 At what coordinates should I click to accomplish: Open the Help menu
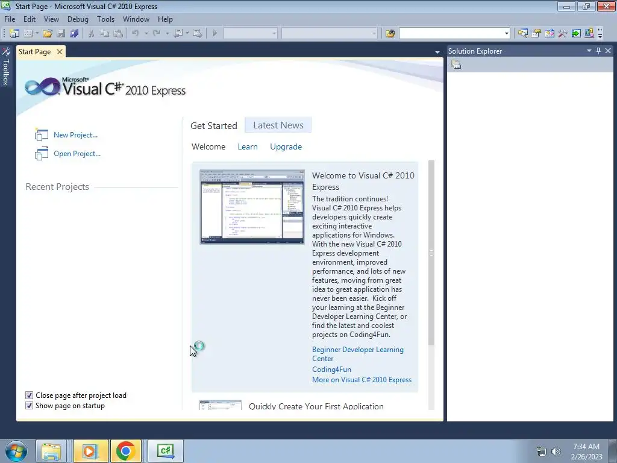click(x=165, y=19)
